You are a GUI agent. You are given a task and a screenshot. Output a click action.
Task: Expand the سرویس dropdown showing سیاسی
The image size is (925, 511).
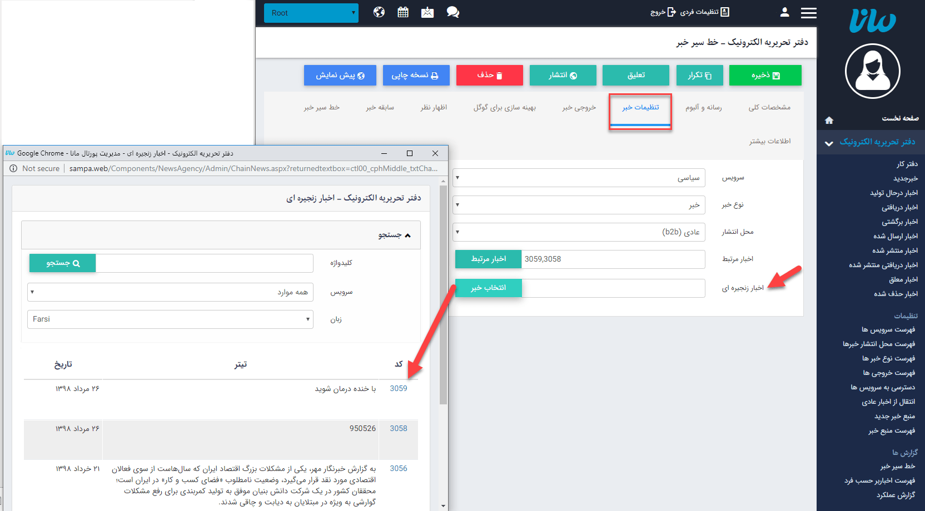[579, 178]
